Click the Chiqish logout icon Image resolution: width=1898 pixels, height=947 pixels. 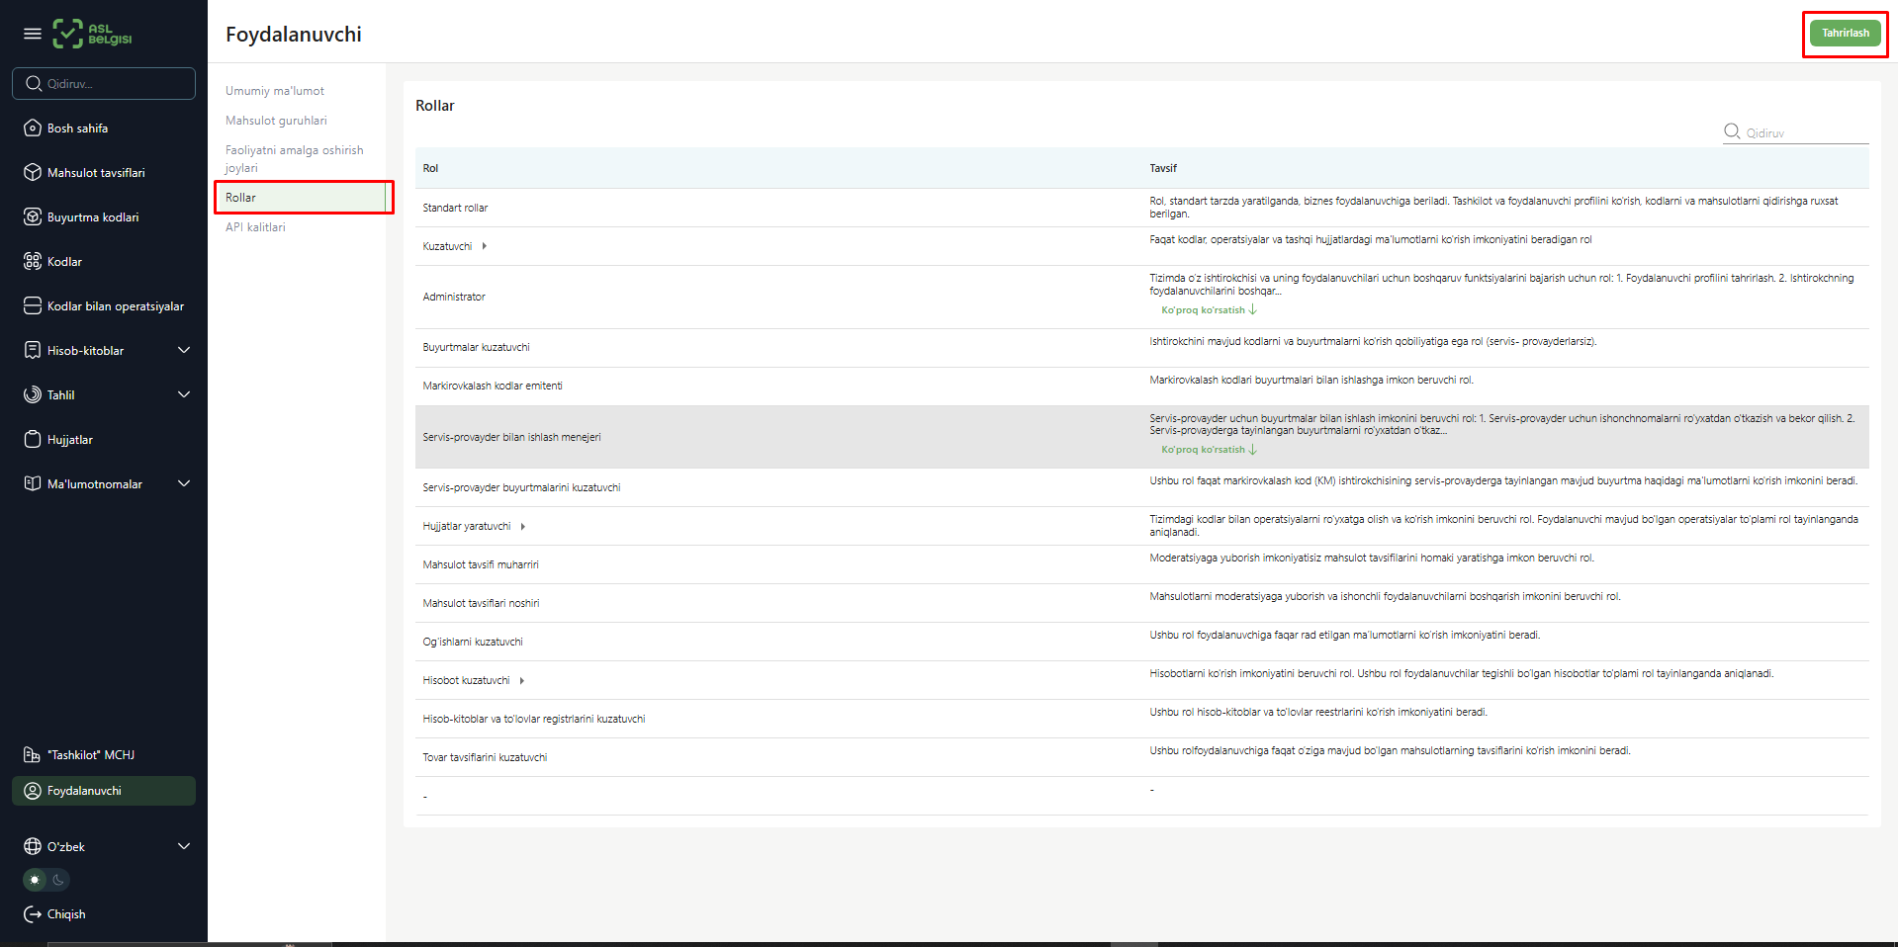(33, 914)
